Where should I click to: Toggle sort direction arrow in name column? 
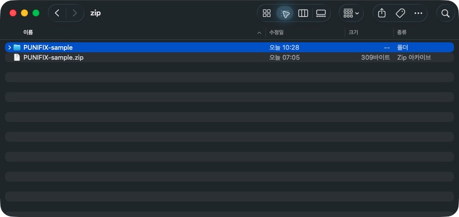click(x=259, y=33)
